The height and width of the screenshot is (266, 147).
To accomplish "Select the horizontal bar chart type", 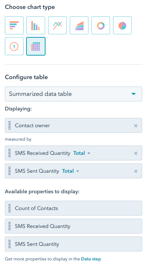I will point(14,25).
